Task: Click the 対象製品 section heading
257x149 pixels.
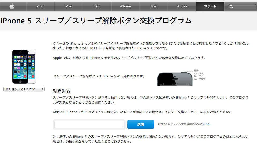Action: pyautogui.click(x=61, y=91)
